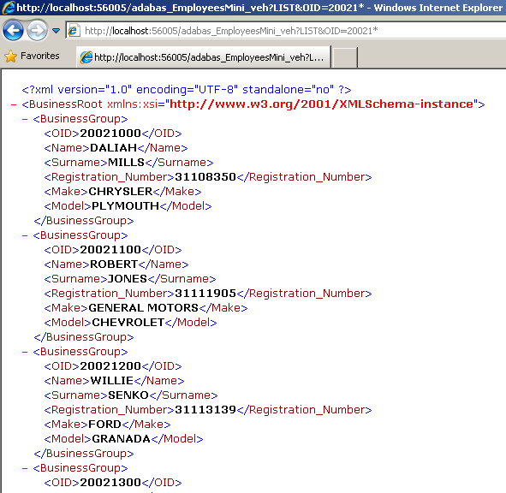
Task: Click the Make value FORD
Action: [x=104, y=425]
